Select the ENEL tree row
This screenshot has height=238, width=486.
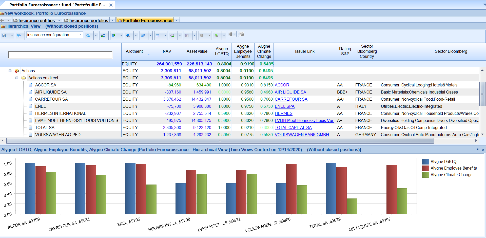point(41,106)
